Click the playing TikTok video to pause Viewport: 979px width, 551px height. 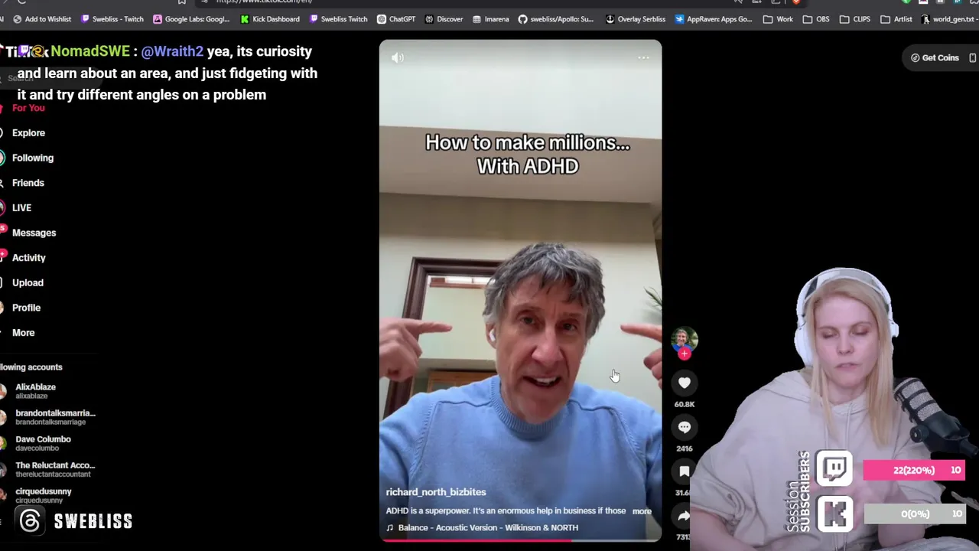(520, 291)
